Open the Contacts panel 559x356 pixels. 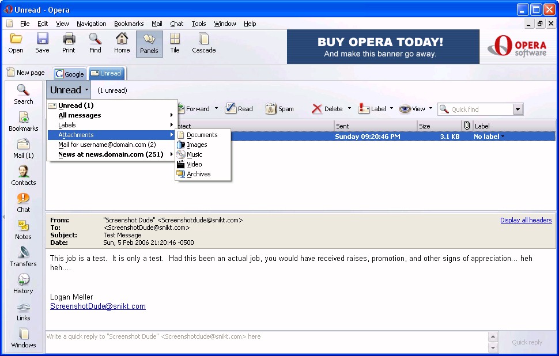(24, 176)
